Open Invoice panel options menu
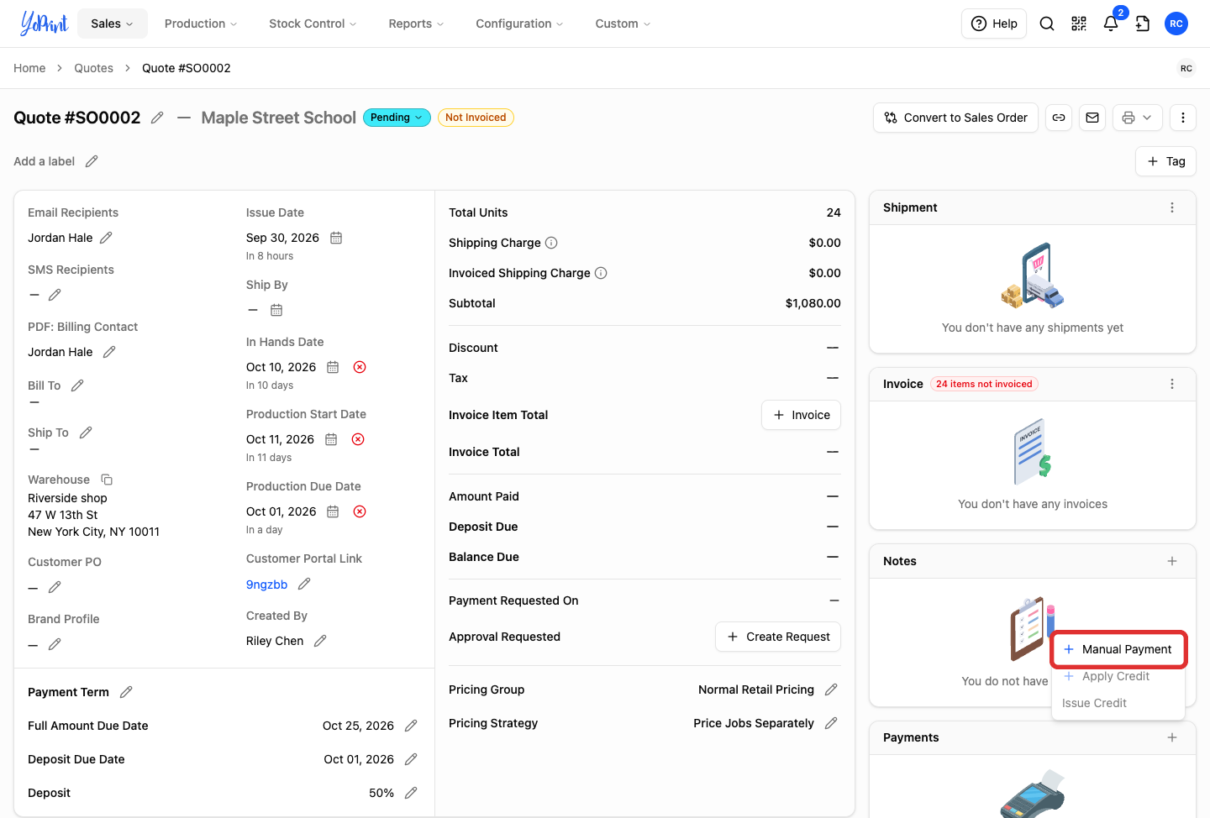The width and height of the screenshot is (1210, 818). pyautogui.click(x=1172, y=384)
